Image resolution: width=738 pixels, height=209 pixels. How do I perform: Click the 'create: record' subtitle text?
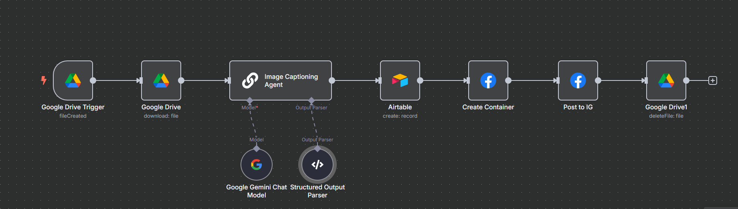pyautogui.click(x=400, y=116)
